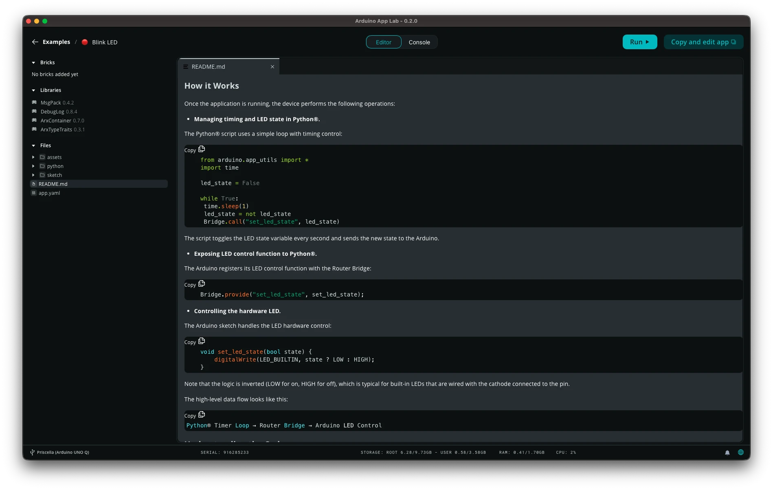Viewport: 773px width, 490px height.
Task: Select the Editor tab
Action: (x=383, y=42)
